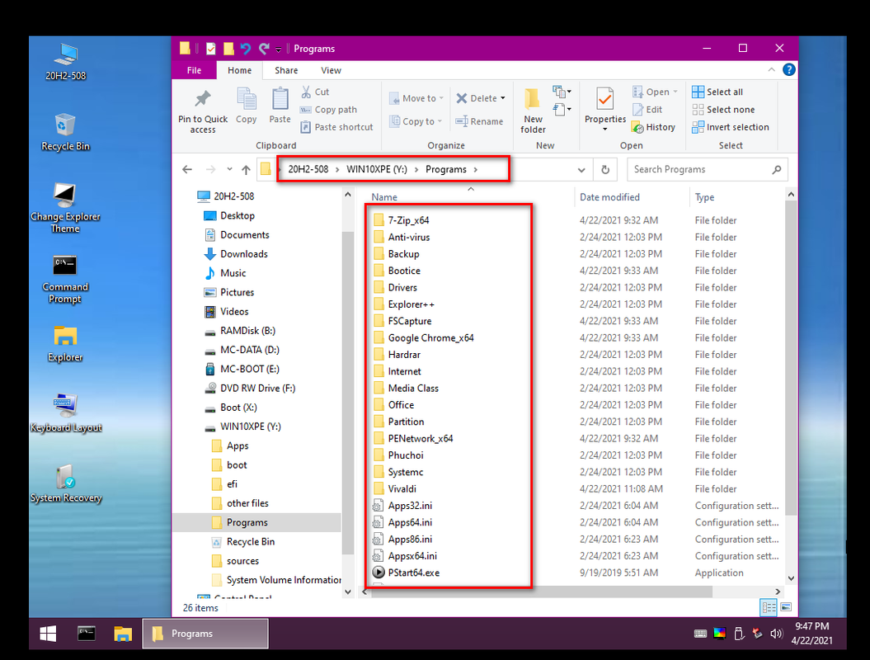Switch to the Share ribbon tab
870x660 pixels.
tap(286, 70)
